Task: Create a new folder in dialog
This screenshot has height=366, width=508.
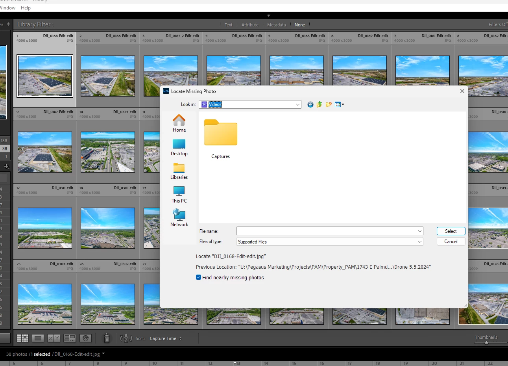Action: point(329,104)
